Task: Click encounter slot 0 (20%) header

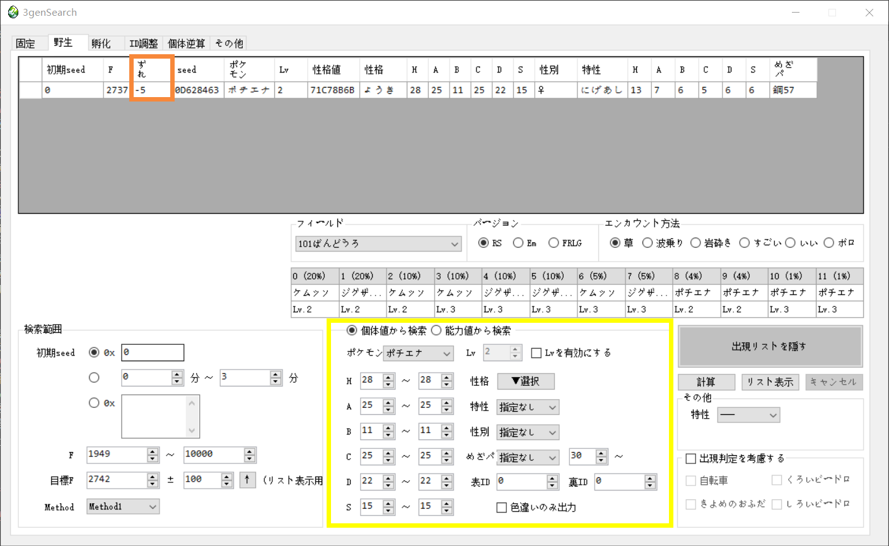Action: pyautogui.click(x=315, y=276)
